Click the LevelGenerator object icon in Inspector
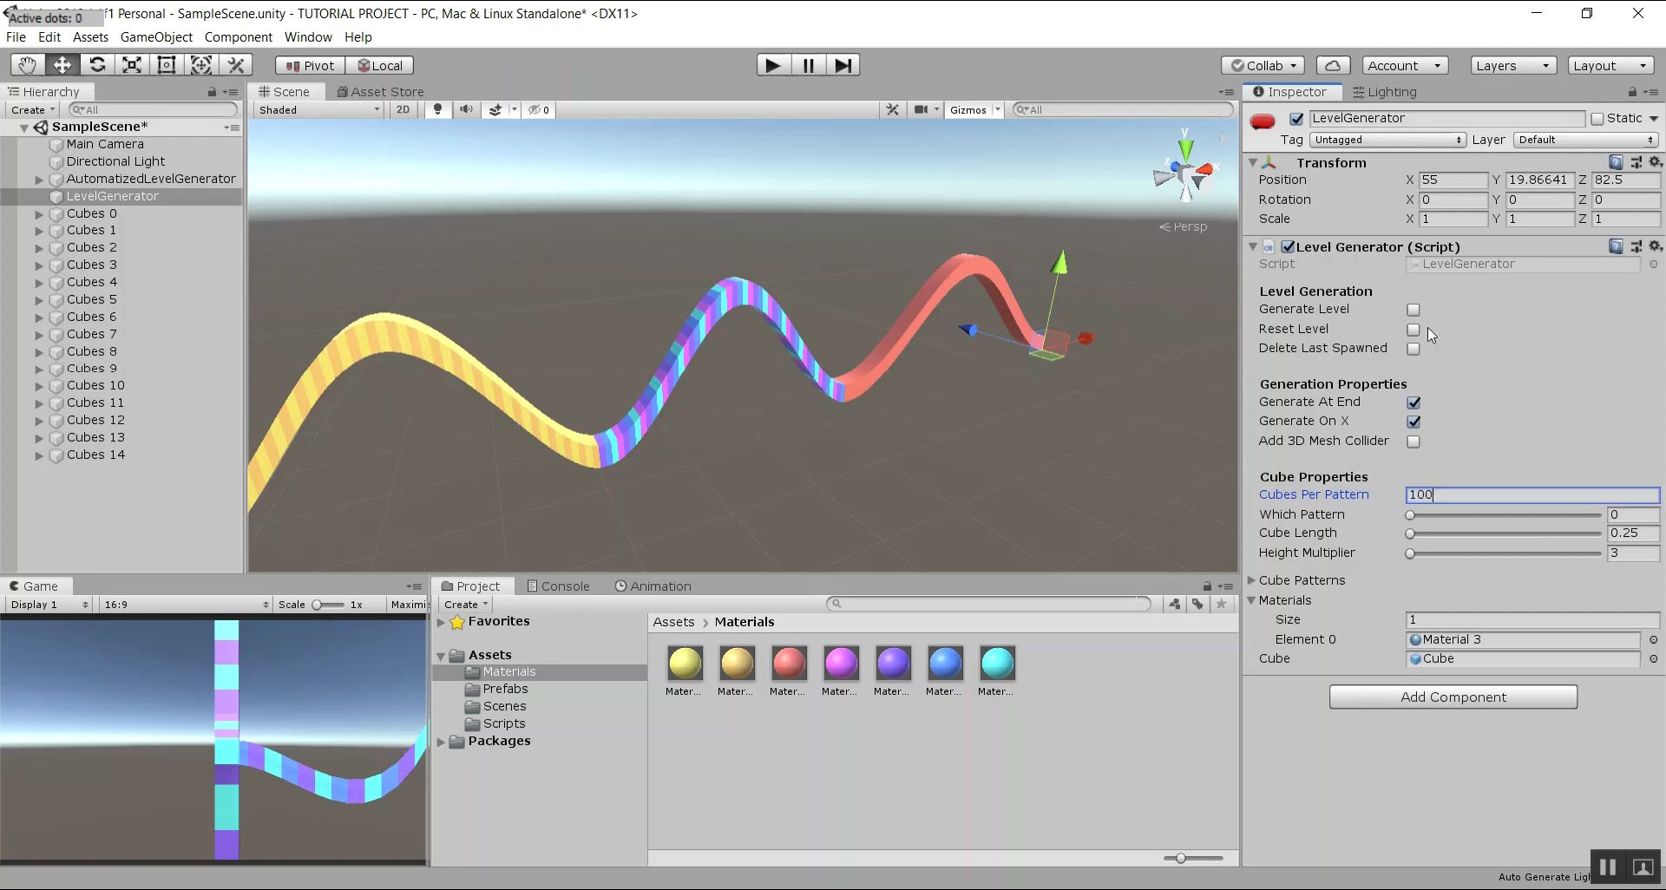Image resolution: width=1666 pixels, height=890 pixels. click(1263, 121)
